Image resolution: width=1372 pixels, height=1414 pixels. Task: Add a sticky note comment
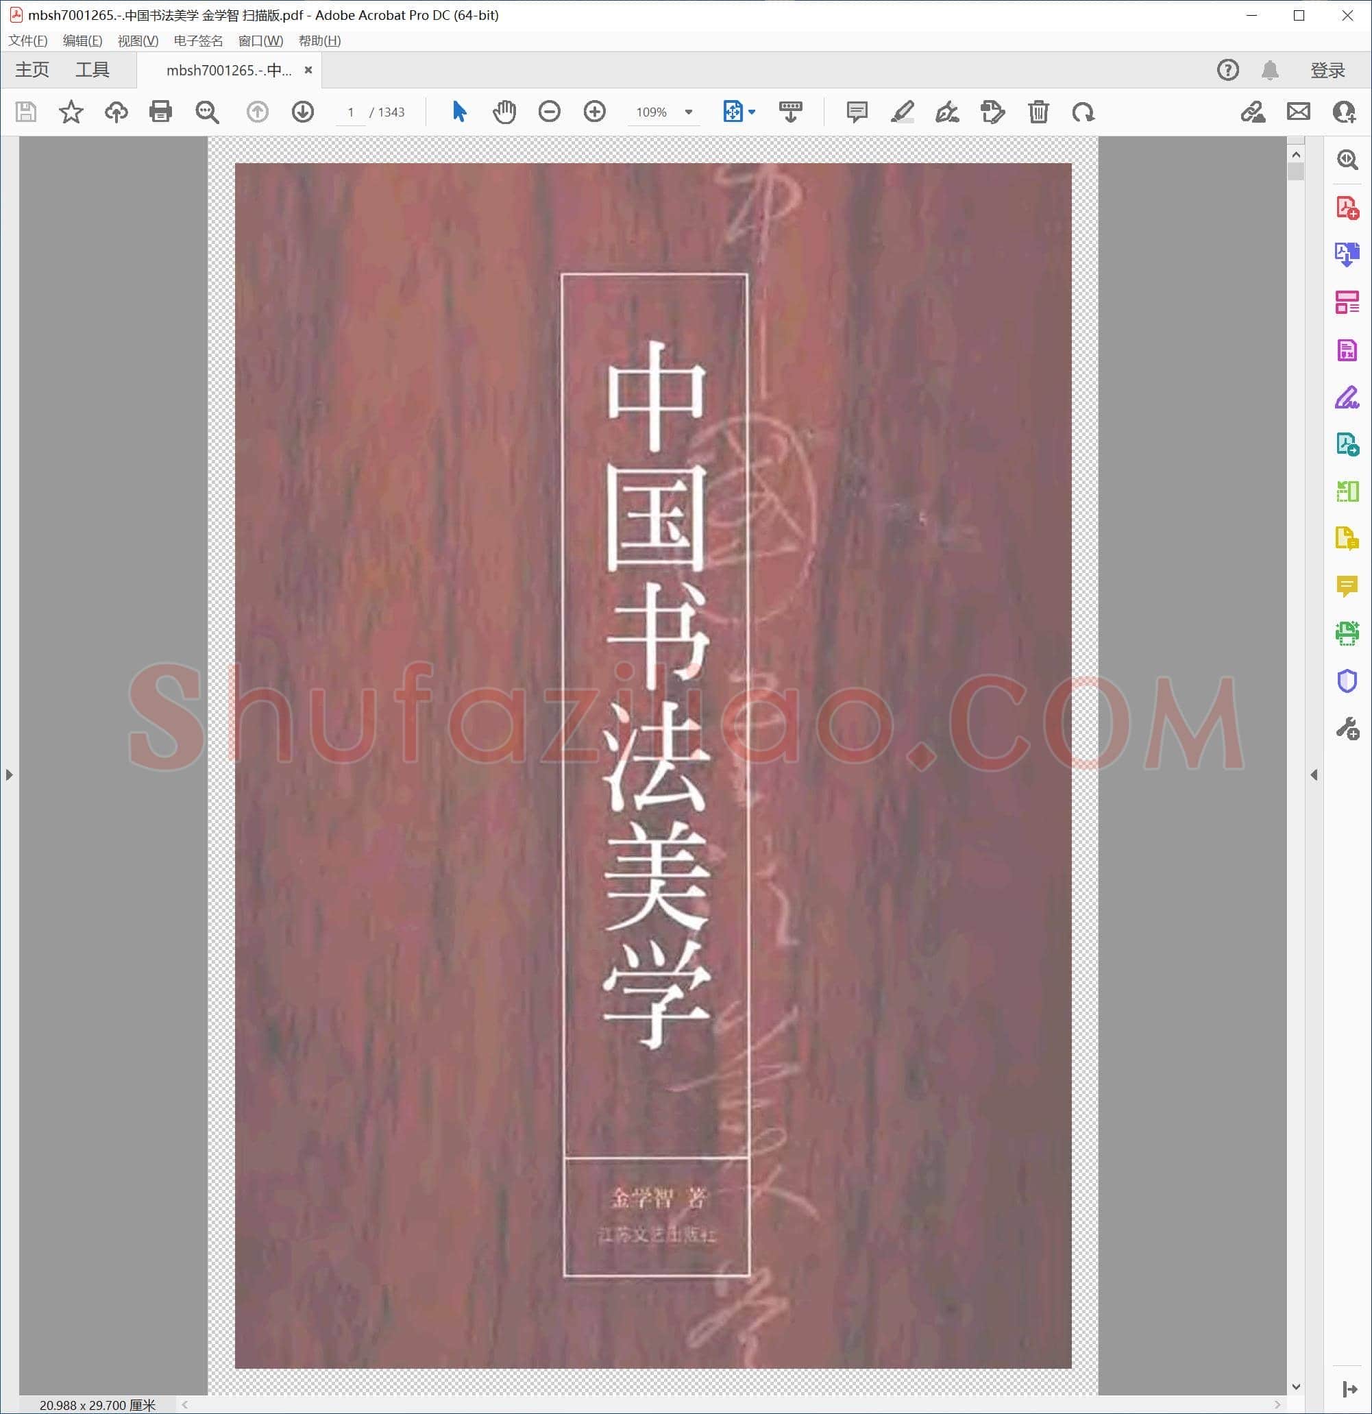point(857,112)
